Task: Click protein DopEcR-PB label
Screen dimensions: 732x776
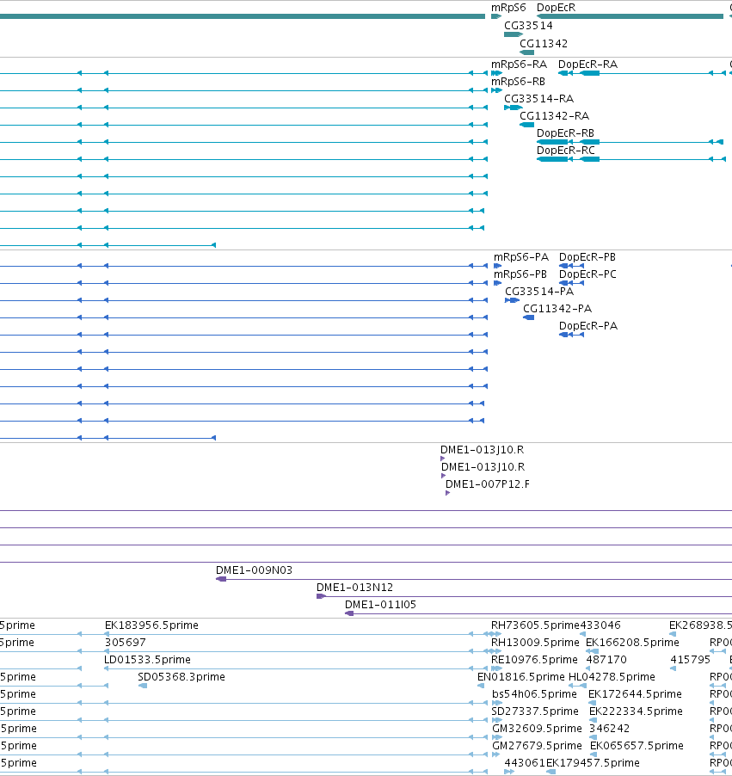Action: tap(587, 257)
